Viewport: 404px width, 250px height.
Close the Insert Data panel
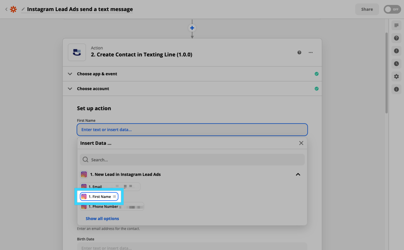[301, 143]
